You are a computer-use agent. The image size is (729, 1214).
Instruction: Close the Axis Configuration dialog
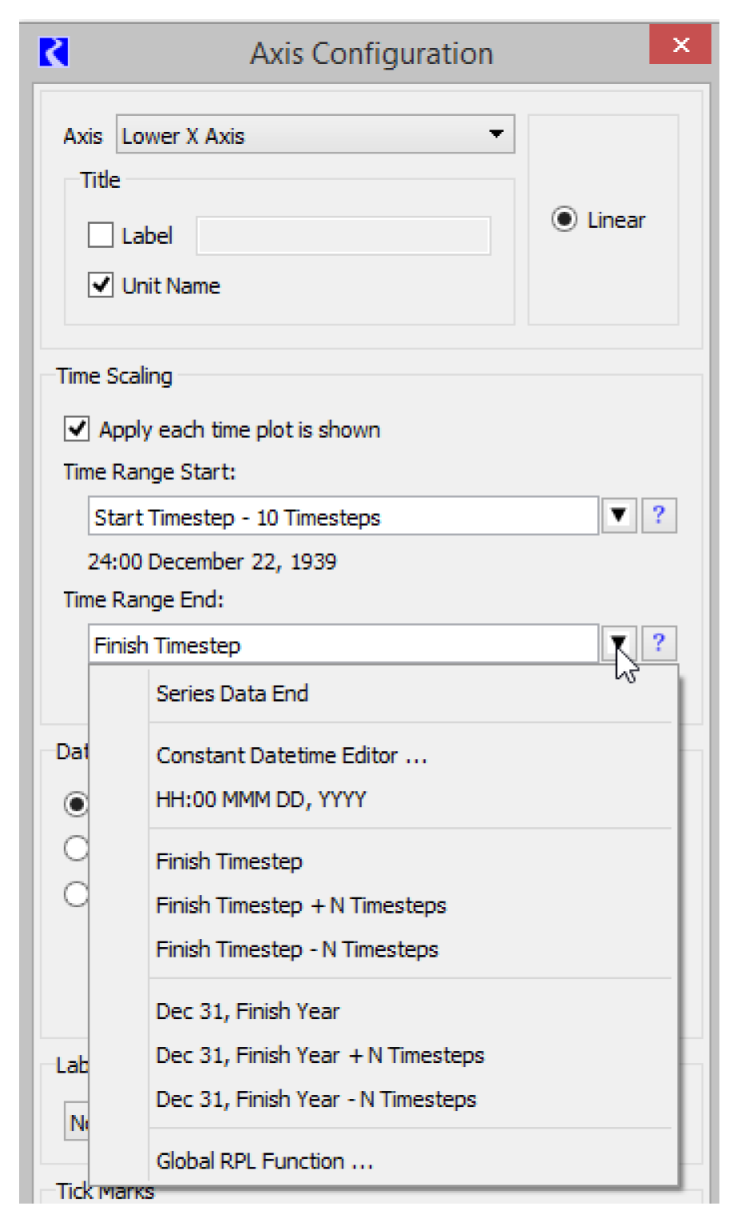pos(679,45)
